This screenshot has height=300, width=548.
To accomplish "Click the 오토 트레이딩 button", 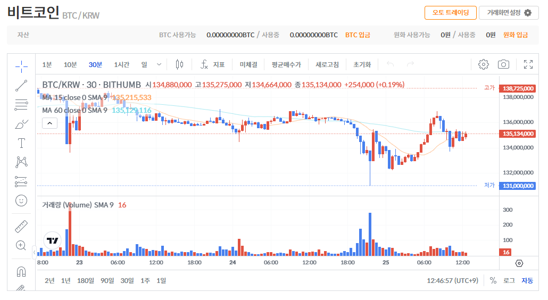I will (x=451, y=13).
